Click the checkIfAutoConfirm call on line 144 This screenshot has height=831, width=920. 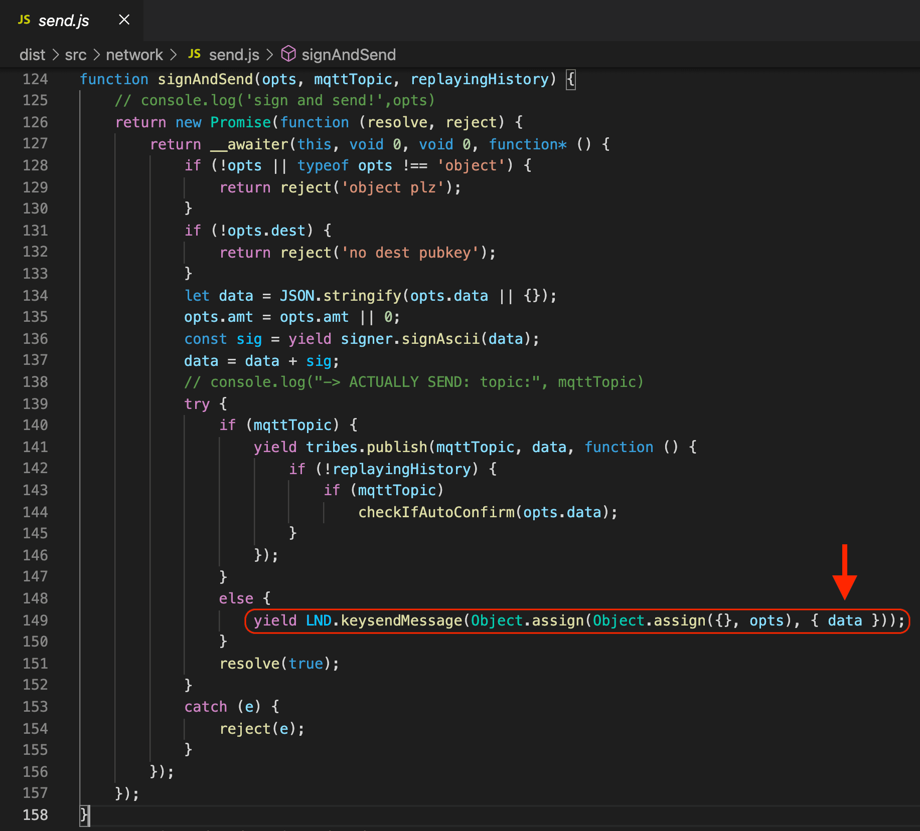436,512
